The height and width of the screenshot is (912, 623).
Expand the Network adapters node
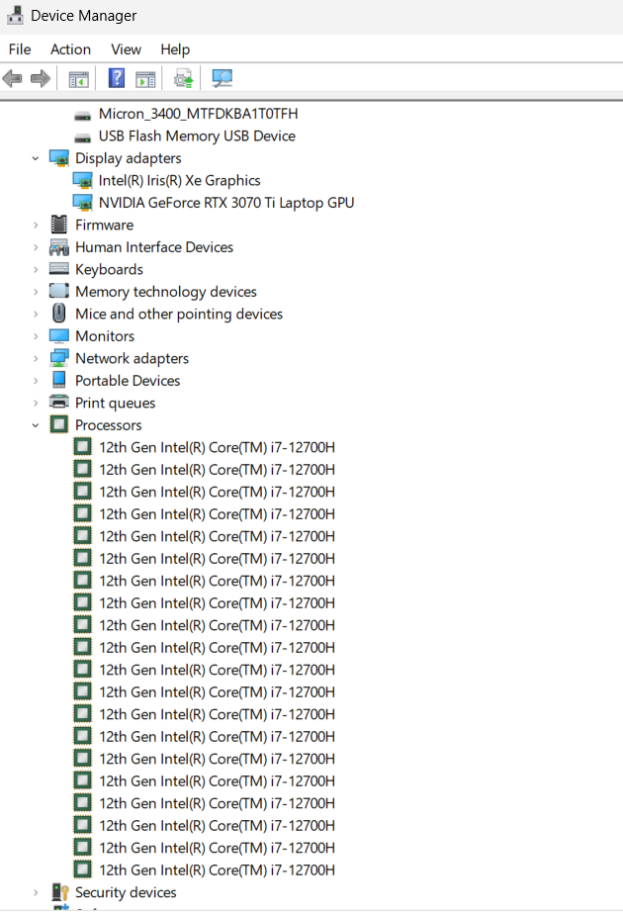pyautogui.click(x=36, y=359)
